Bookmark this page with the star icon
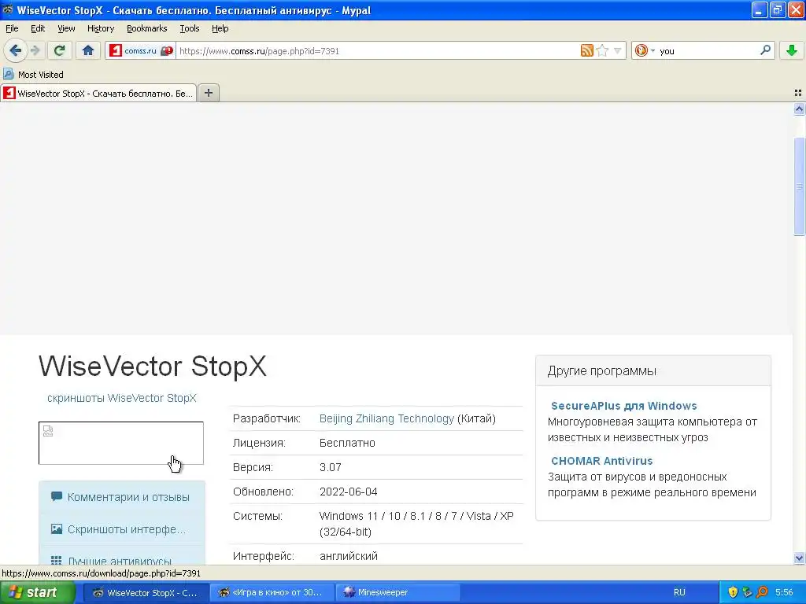Screen dimensions: 806x604 coord(602,50)
